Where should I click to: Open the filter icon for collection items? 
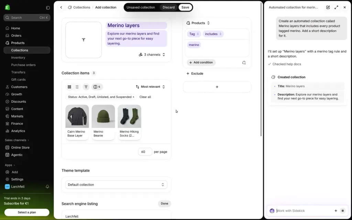(x=86, y=87)
